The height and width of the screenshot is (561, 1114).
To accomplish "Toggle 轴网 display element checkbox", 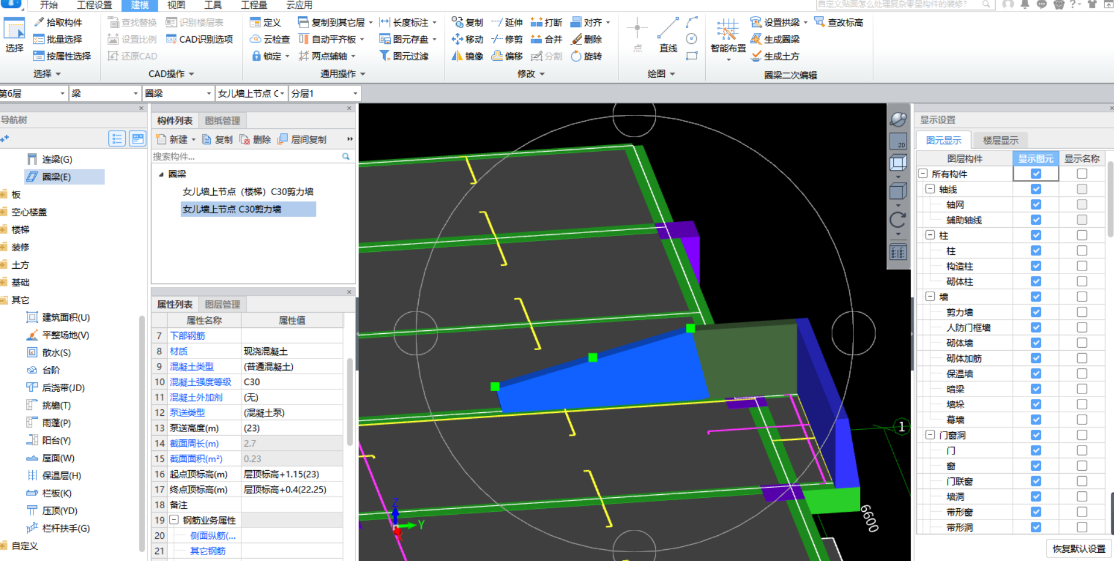I will (1036, 204).
